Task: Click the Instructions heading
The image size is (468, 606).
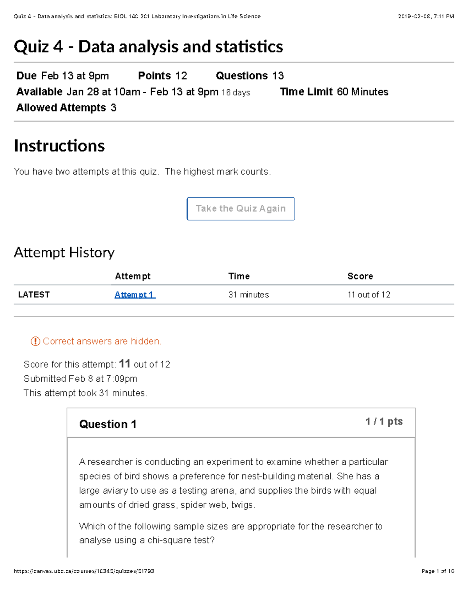Action: pyautogui.click(x=59, y=146)
